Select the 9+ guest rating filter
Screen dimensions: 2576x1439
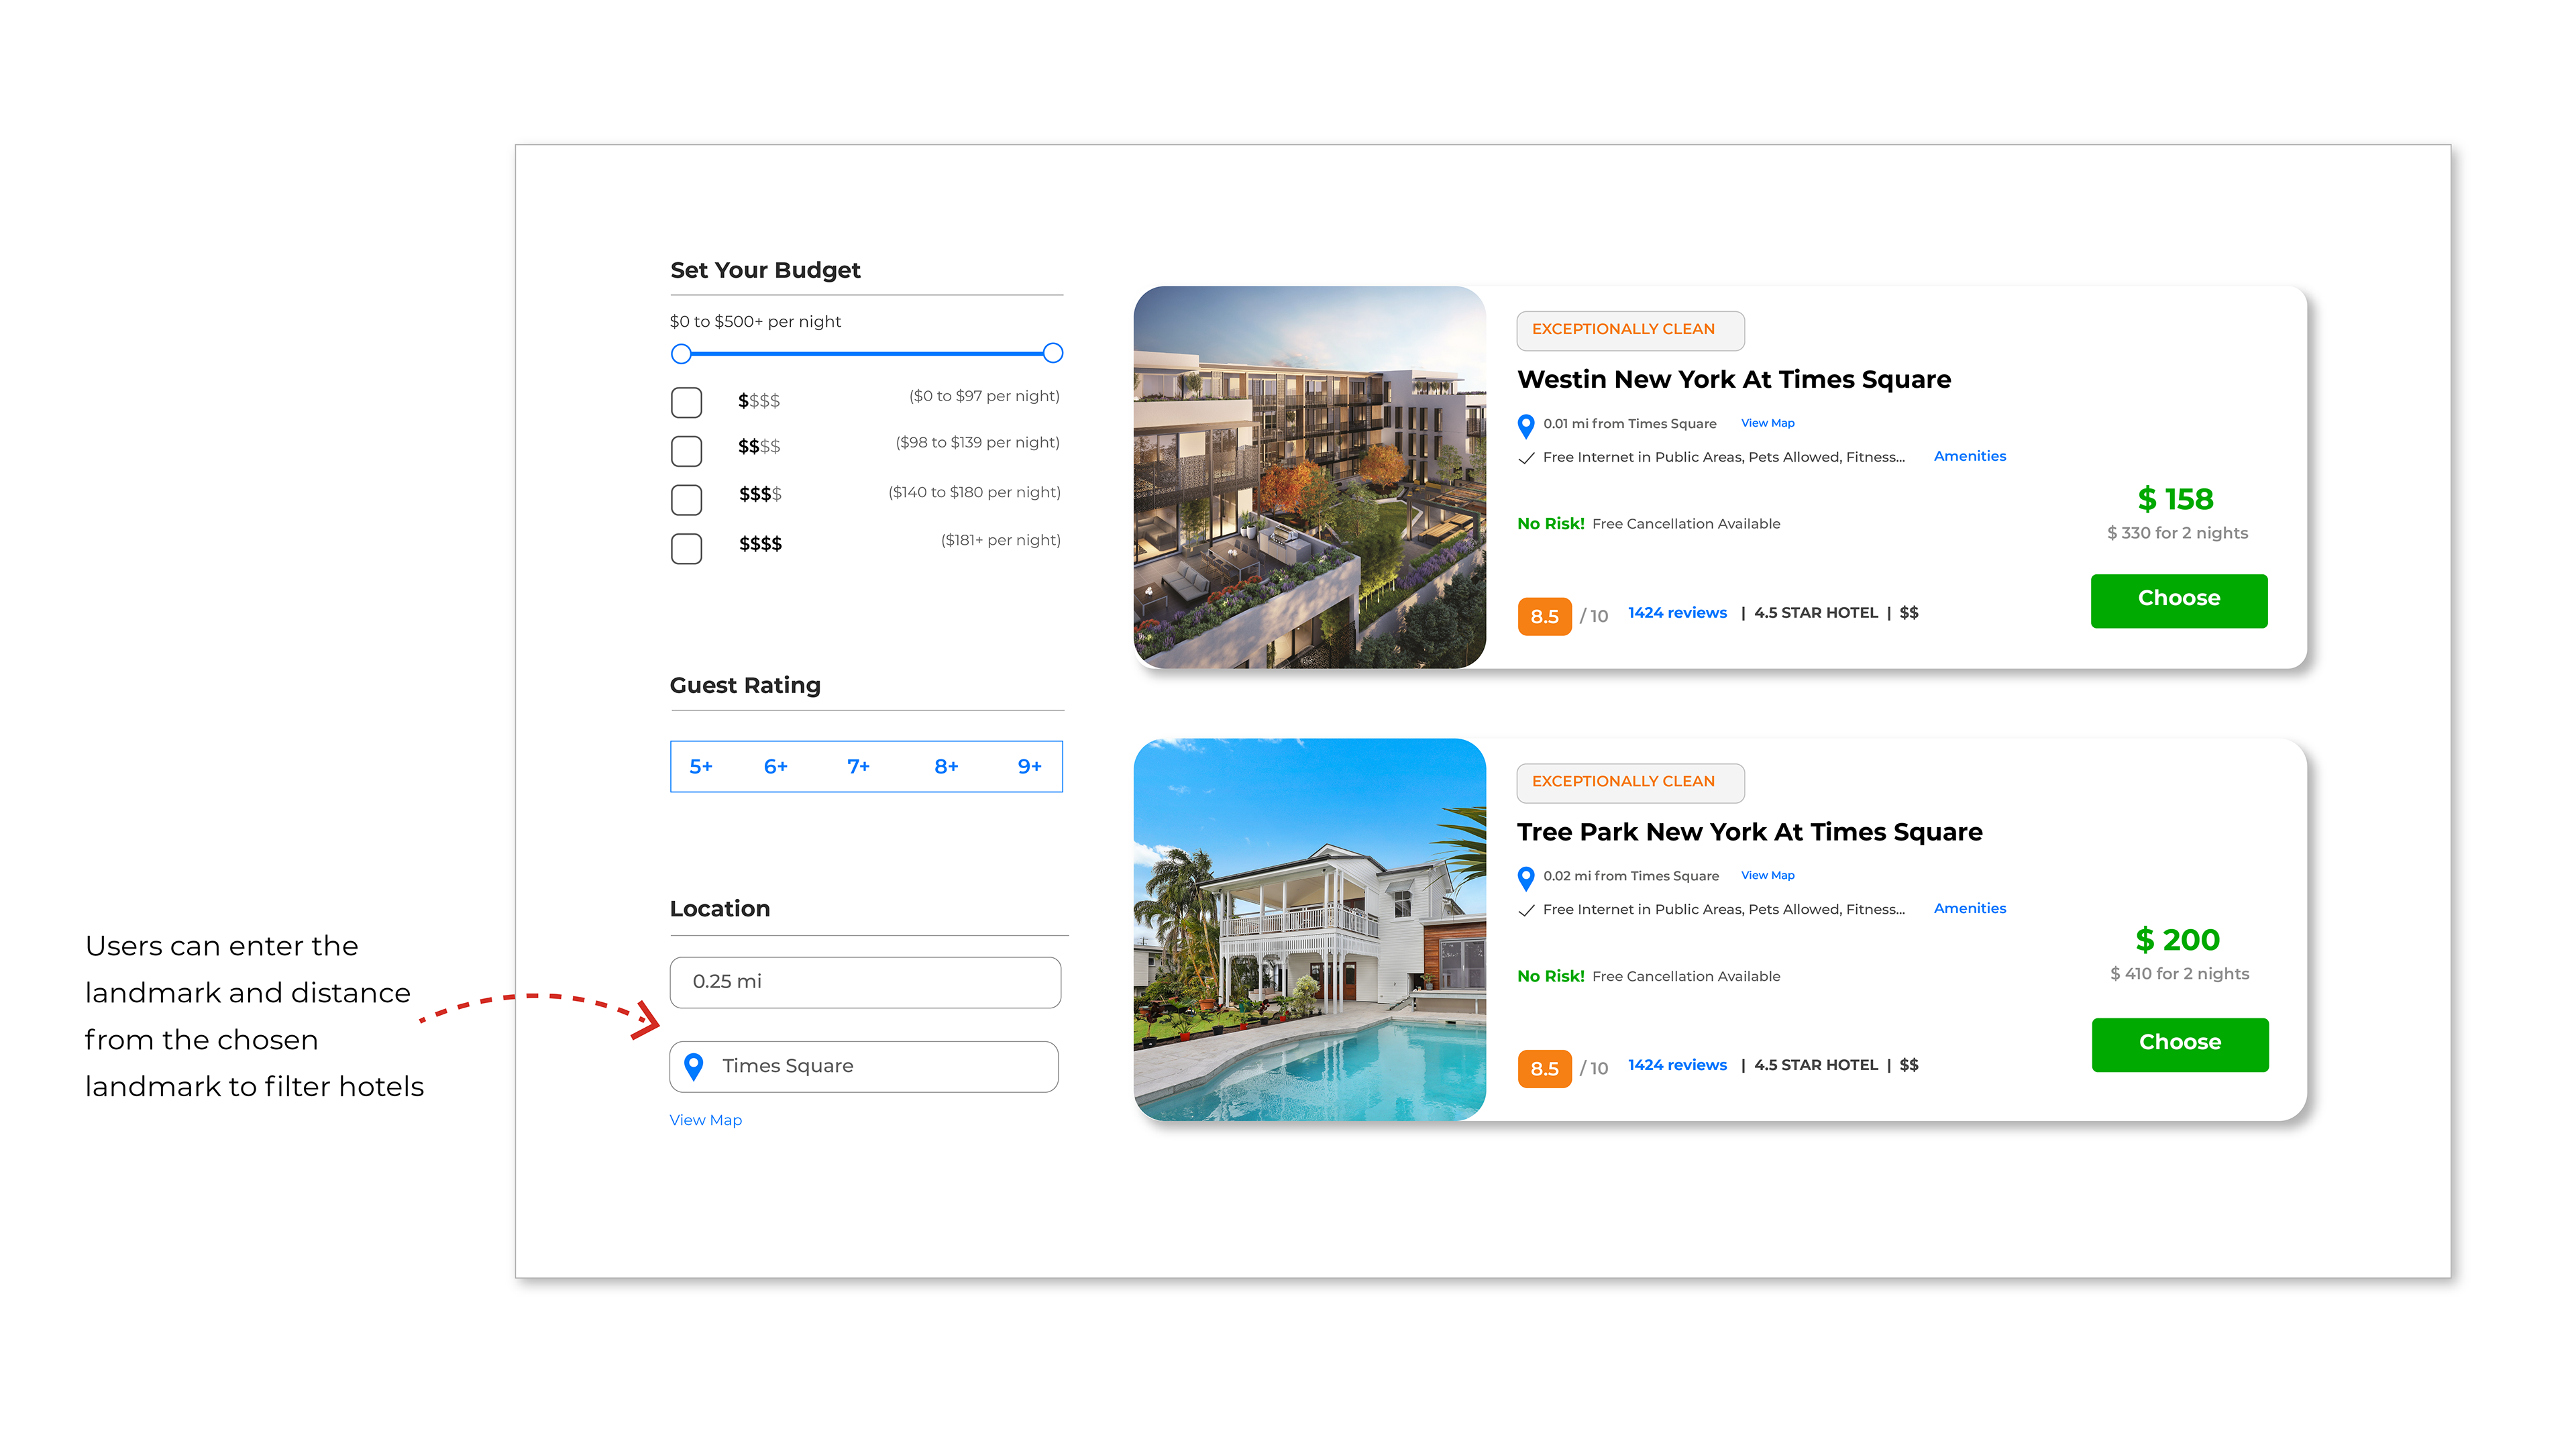pos(1029,766)
